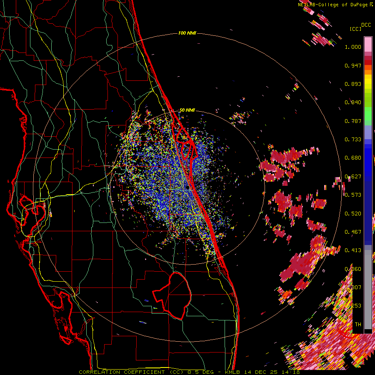Click the 1.000 legend value

[353, 47]
